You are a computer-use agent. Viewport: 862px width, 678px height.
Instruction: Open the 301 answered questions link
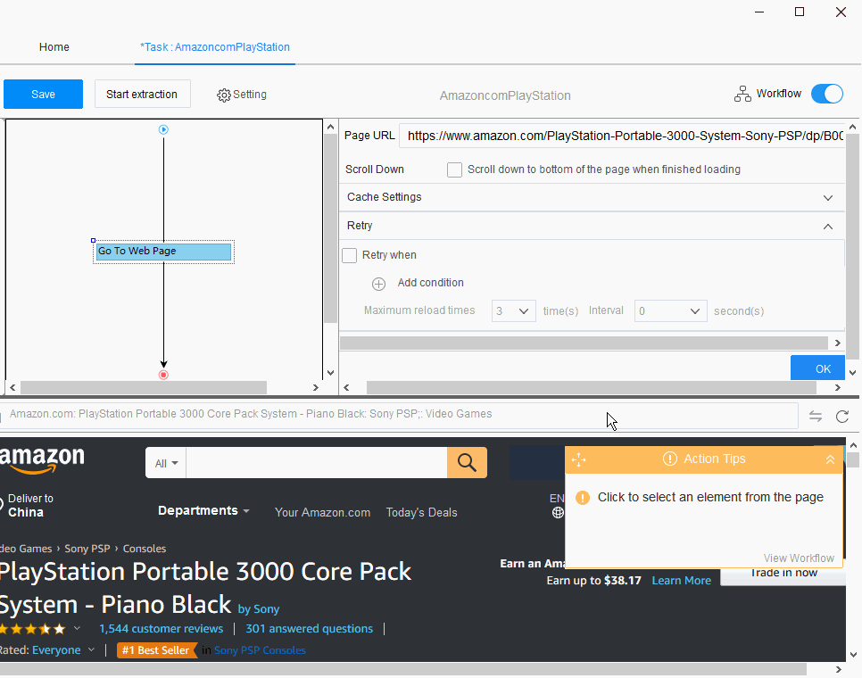[x=309, y=629]
